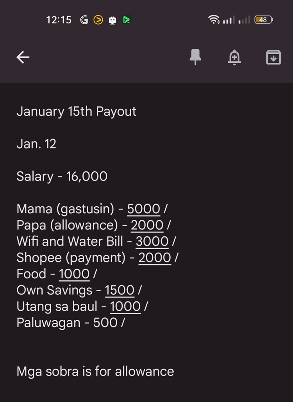Image resolution: width=293 pixels, height=402 pixels.
Task: Tap the Wi-Fi status icon
Action: coord(214,20)
